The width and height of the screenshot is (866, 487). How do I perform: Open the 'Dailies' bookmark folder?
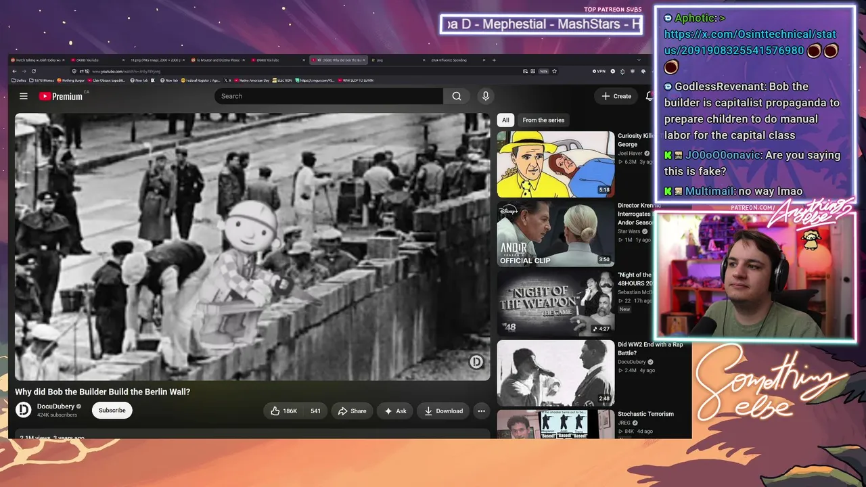(x=18, y=80)
